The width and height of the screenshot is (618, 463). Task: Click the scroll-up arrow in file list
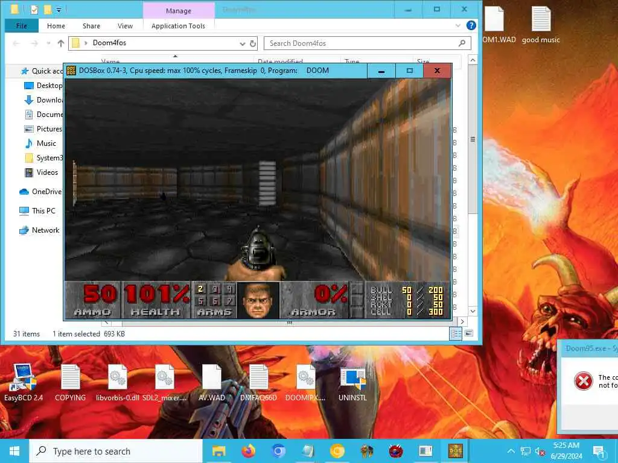point(473,60)
